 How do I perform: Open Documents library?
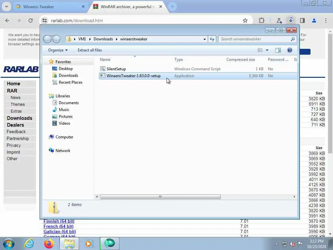[x=69, y=103]
